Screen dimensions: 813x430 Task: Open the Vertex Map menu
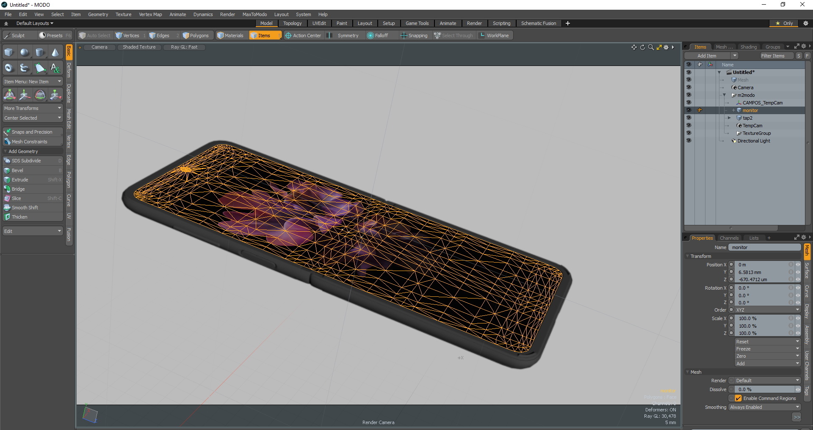point(150,14)
